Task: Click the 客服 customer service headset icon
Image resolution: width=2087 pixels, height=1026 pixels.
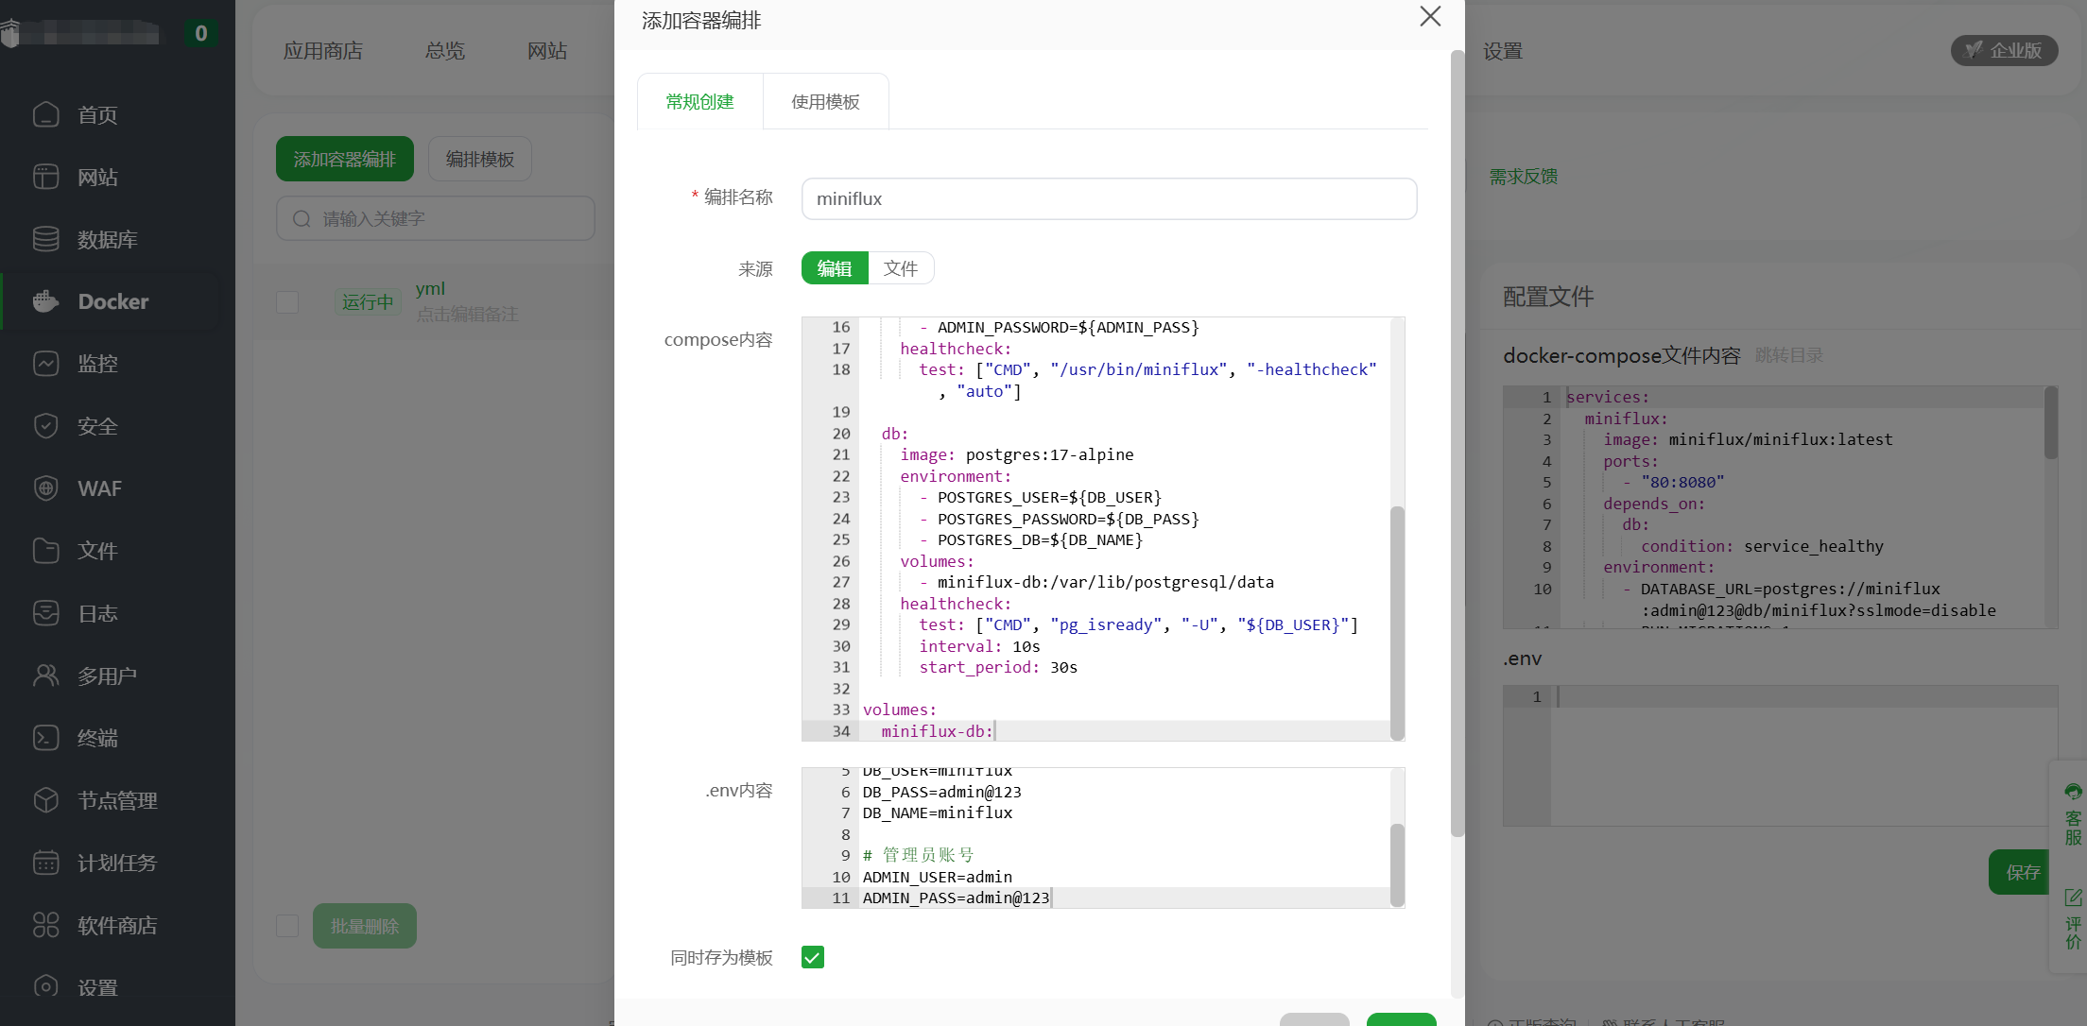Action: pos(2073,792)
